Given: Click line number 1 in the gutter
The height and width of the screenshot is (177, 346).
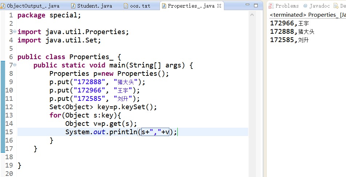Looking at the screenshot, I should (x=11, y=15).
